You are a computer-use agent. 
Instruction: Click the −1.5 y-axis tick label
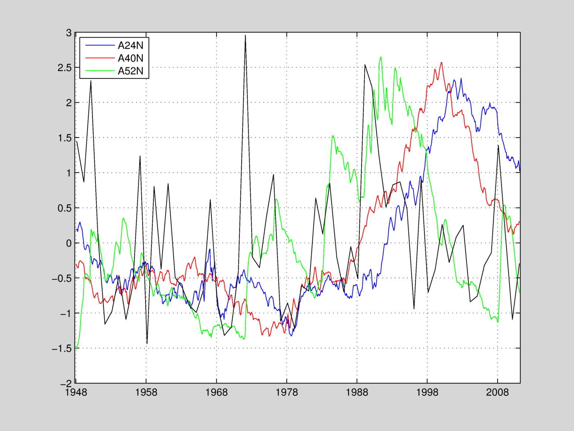click(62, 349)
